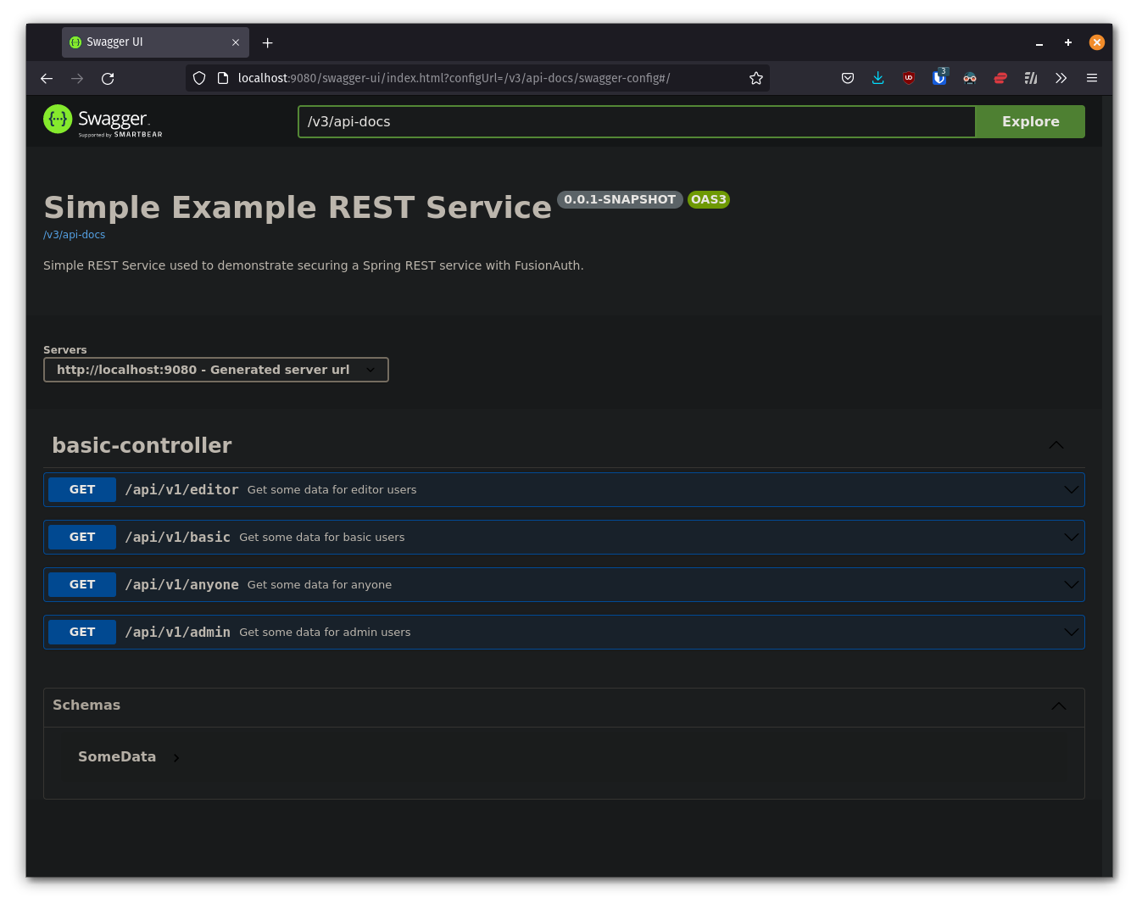
Task: Open the striped library-style toolbar icon
Action: [1031, 78]
